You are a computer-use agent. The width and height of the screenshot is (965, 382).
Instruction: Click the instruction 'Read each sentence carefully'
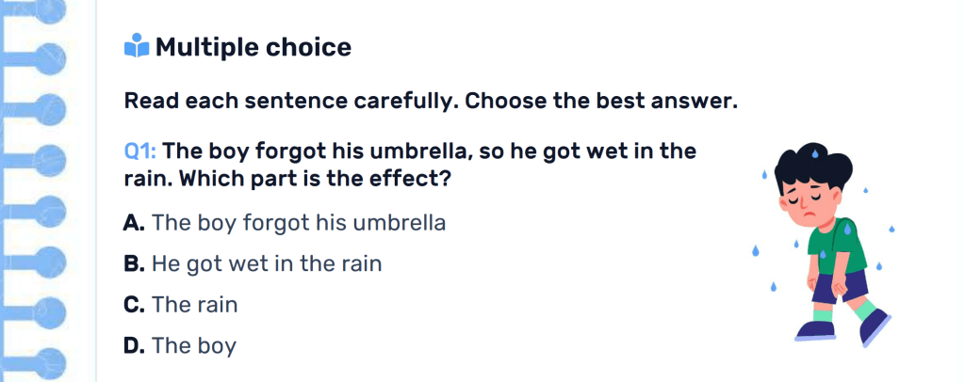point(292,100)
